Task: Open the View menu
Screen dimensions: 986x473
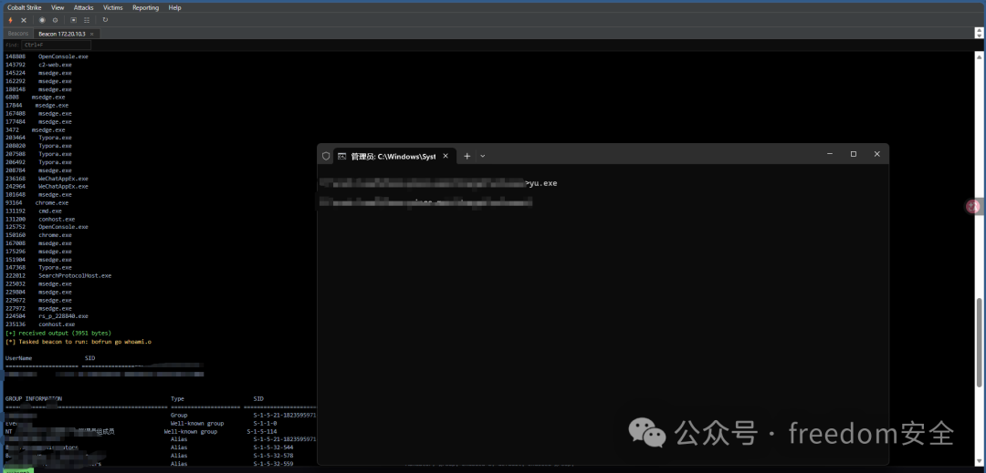Action: pos(58,7)
